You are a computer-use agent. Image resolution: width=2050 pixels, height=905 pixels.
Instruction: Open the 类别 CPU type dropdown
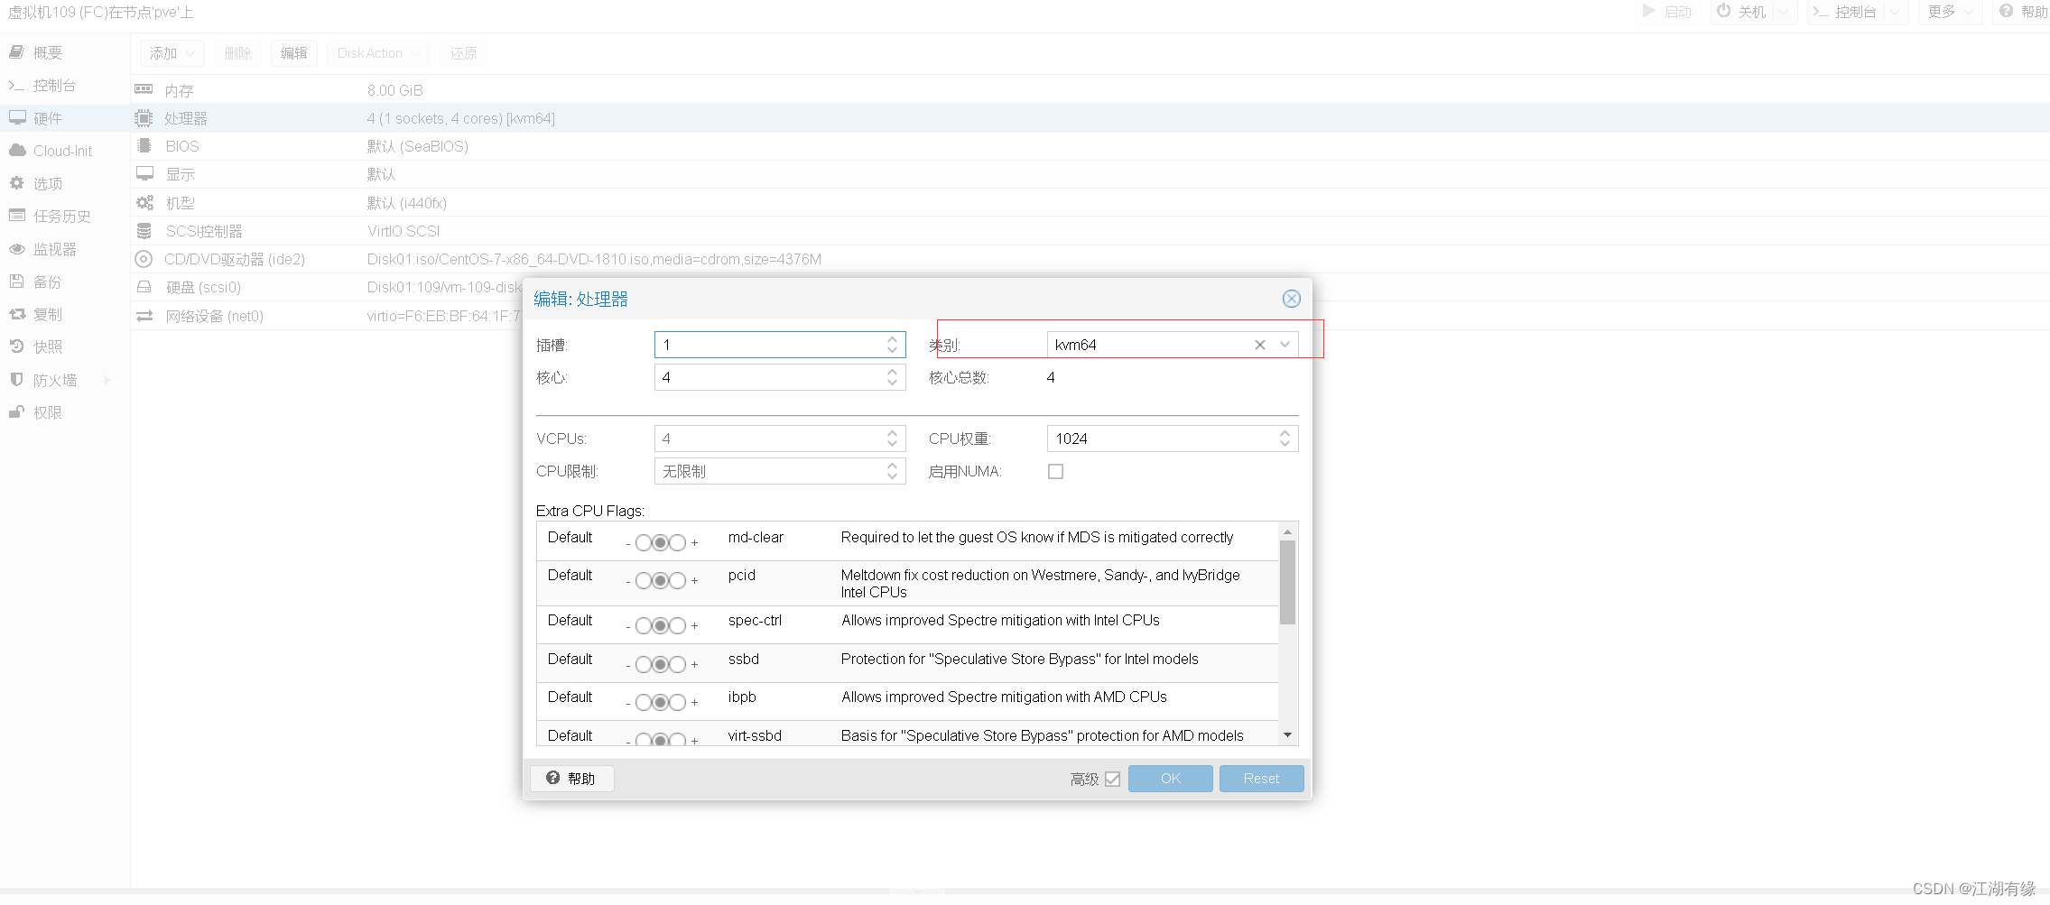click(x=1285, y=345)
